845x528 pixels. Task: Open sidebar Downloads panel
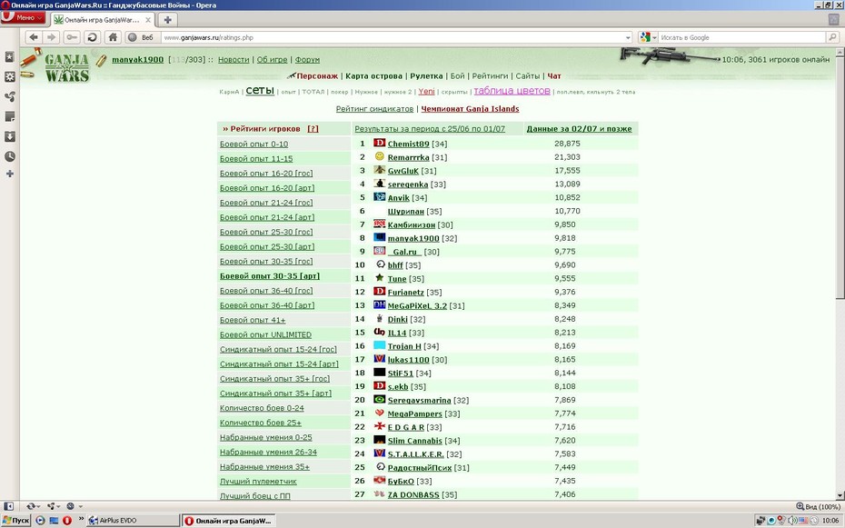point(10,136)
